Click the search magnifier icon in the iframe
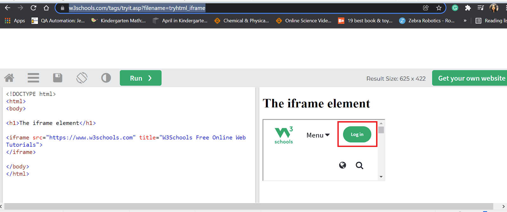507x212 pixels. tap(359, 165)
